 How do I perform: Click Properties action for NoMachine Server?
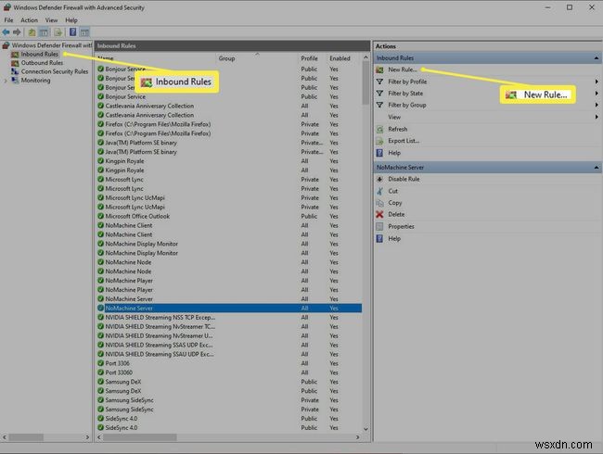401,227
